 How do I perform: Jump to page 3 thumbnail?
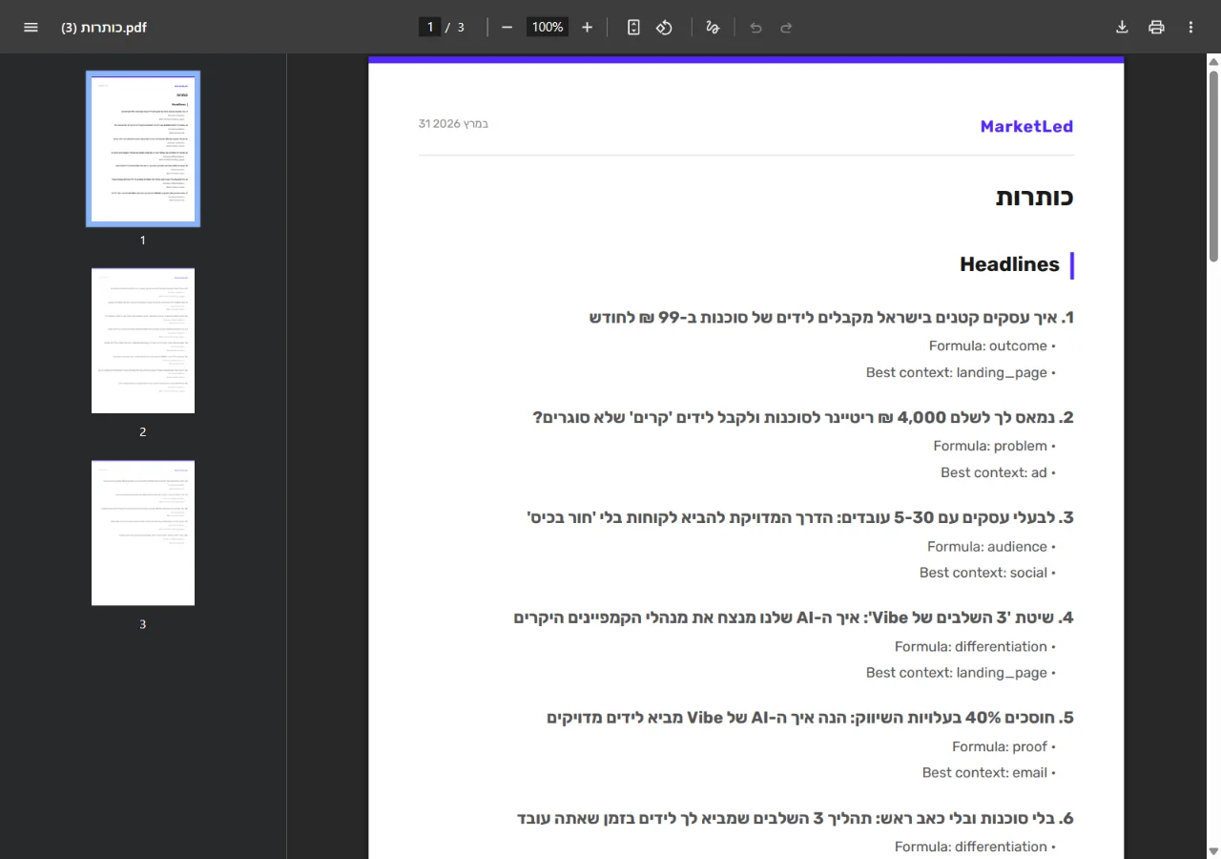tap(143, 533)
